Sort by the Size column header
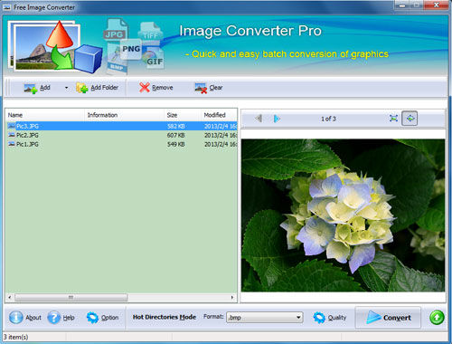The image size is (452, 344). pyautogui.click(x=183, y=115)
